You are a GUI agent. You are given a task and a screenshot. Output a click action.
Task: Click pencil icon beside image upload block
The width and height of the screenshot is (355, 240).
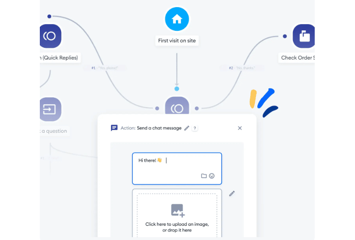(232, 194)
